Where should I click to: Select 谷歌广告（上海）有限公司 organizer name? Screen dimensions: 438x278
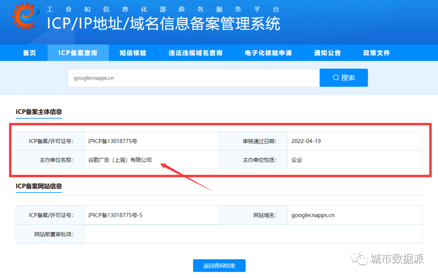coord(120,160)
